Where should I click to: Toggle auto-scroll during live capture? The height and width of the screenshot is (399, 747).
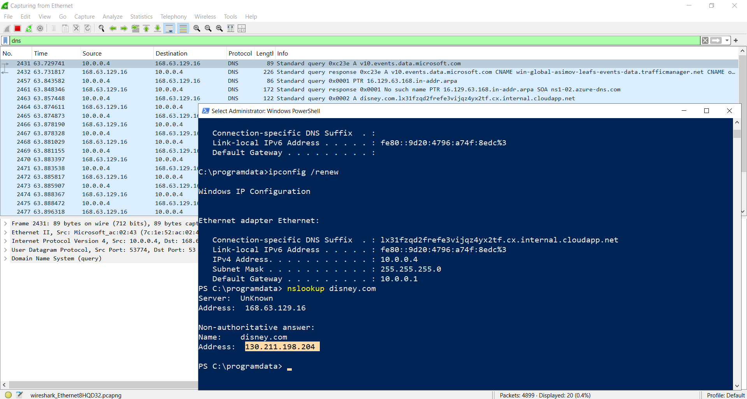pyautogui.click(x=169, y=28)
